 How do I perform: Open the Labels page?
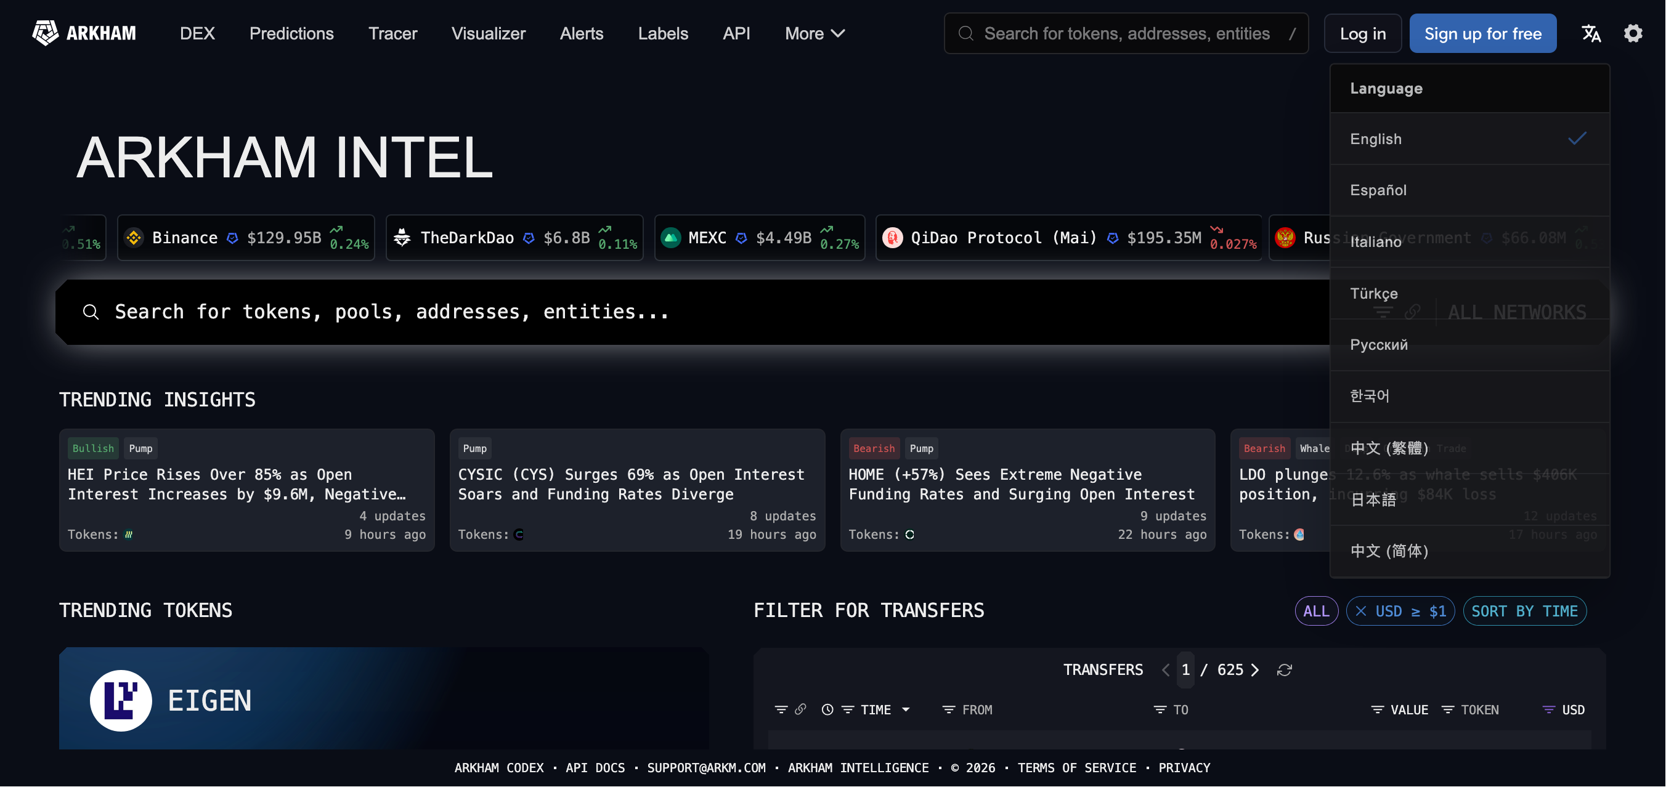coord(663,33)
